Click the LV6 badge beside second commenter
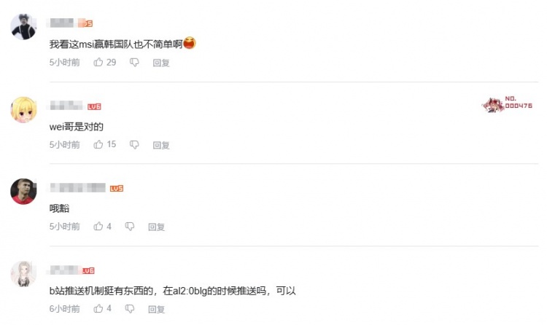The image size is (547, 325). tap(94, 106)
